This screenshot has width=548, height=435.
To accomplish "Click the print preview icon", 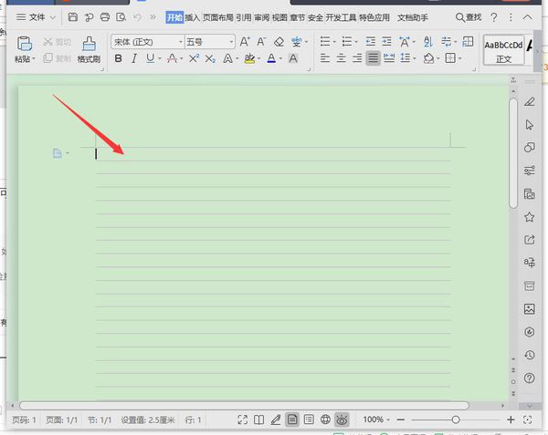I will [x=121, y=17].
